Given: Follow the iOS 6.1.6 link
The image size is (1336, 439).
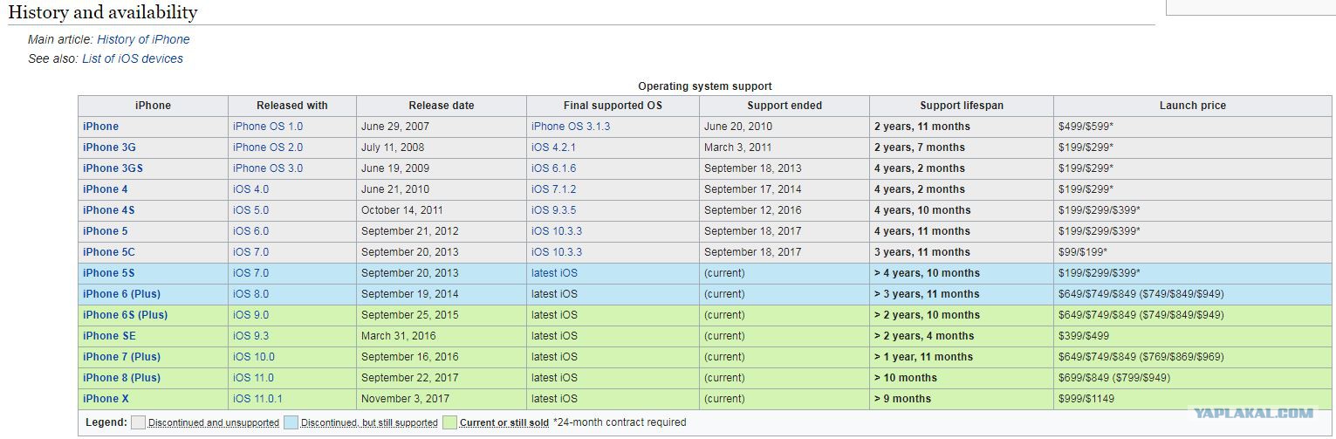Looking at the screenshot, I should [554, 168].
